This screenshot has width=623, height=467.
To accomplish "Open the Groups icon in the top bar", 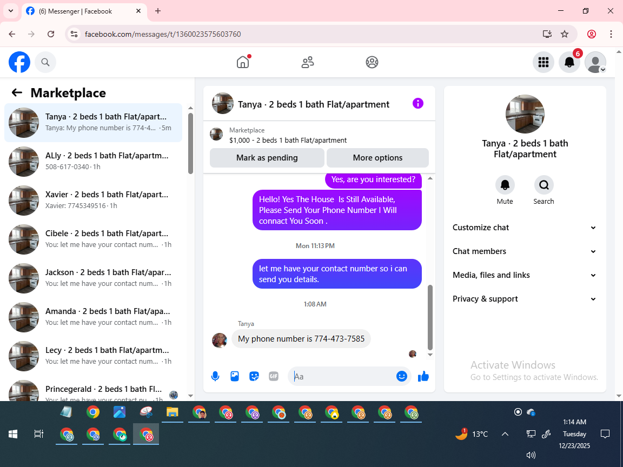I will pyautogui.click(x=372, y=62).
